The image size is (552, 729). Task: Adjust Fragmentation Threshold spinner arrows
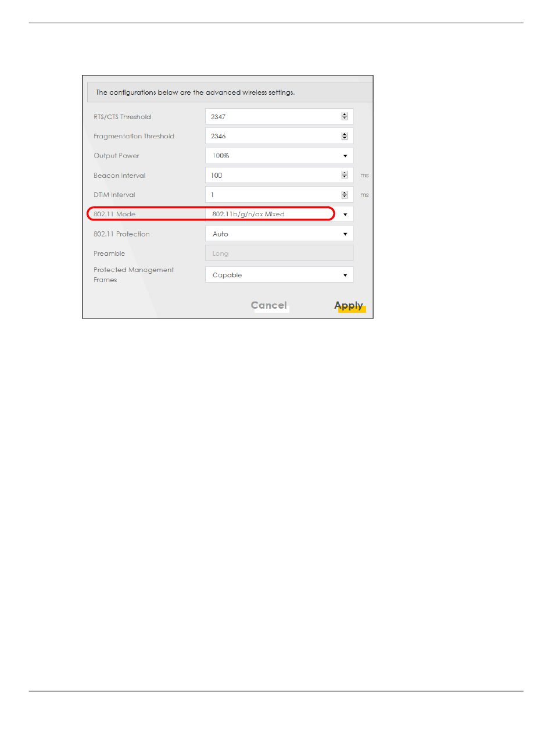tap(345, 136)
